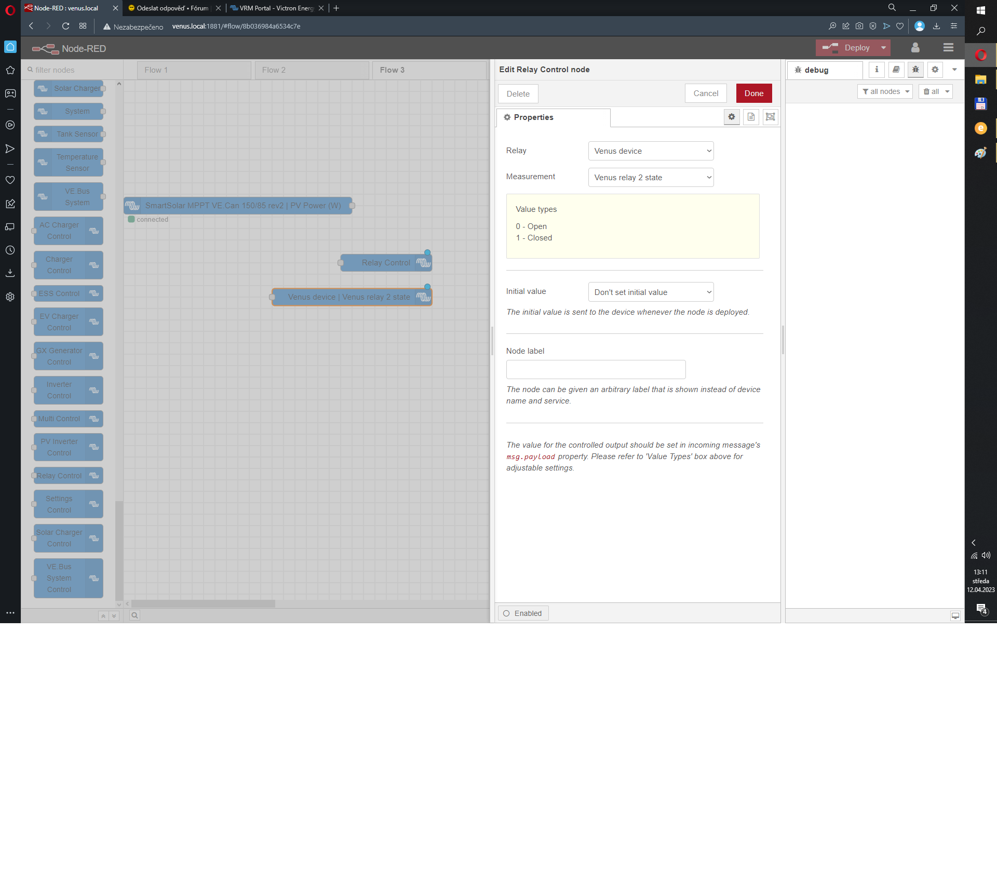The width and height of the screenshot is (997, 887).
Task: Click the Cancel button
Action: tap(706, 93)
